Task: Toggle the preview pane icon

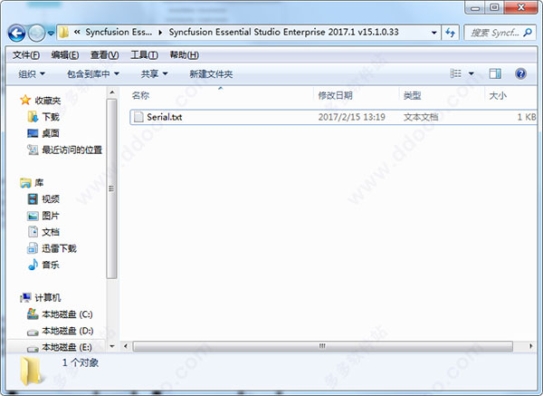Action: click(x=495, y=73)
